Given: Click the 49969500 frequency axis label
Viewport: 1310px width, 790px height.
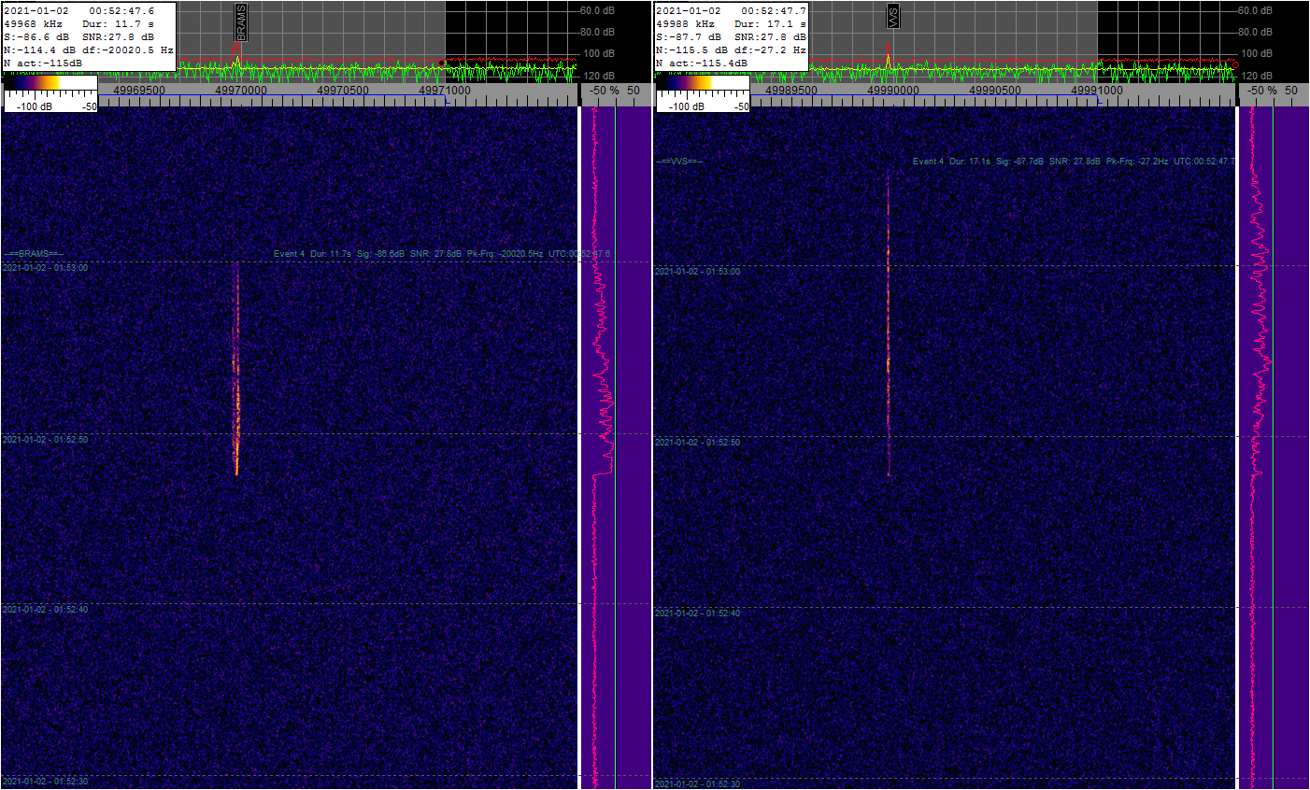Looking at the screenshot, I should [138, 91].
